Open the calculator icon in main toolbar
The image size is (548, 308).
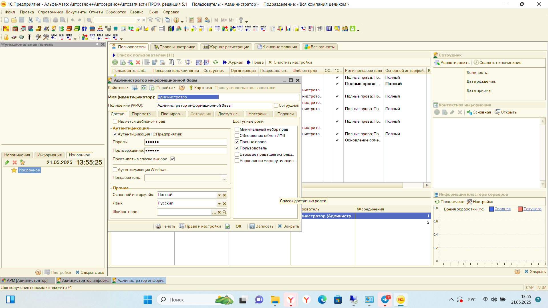pos(192,20)
